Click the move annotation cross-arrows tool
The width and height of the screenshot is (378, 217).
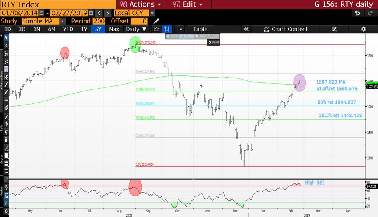(6, 124)
